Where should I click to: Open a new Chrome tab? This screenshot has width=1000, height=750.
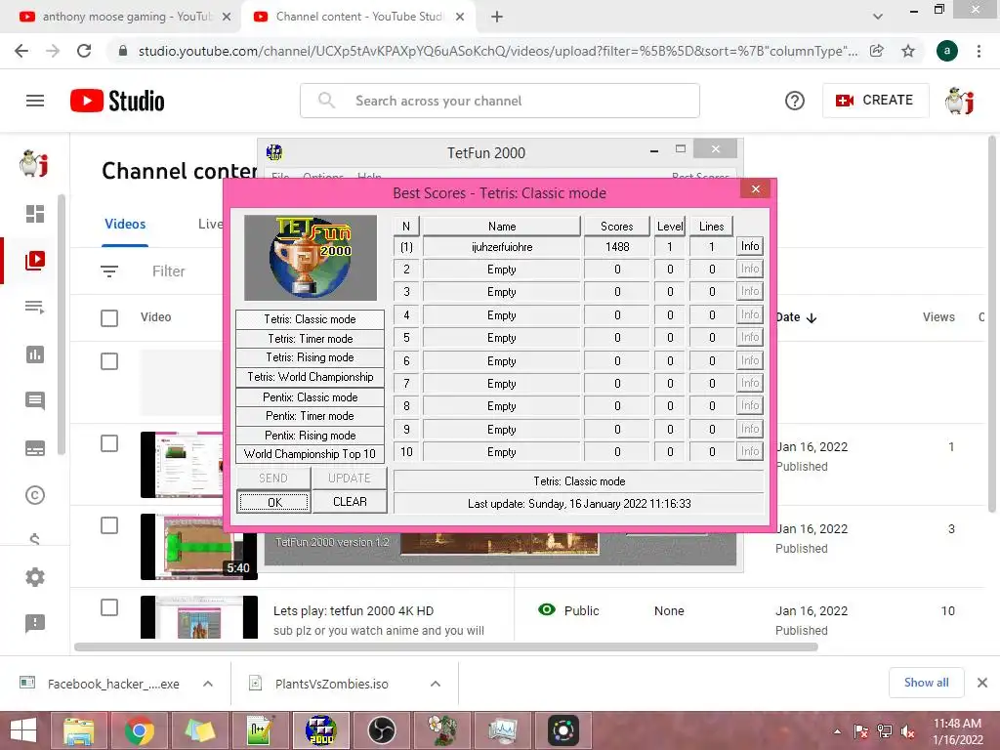(x=497, y=17)
